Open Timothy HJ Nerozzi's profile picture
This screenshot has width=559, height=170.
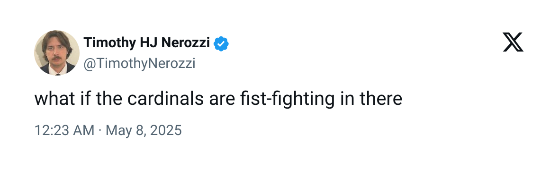[57, 52]
